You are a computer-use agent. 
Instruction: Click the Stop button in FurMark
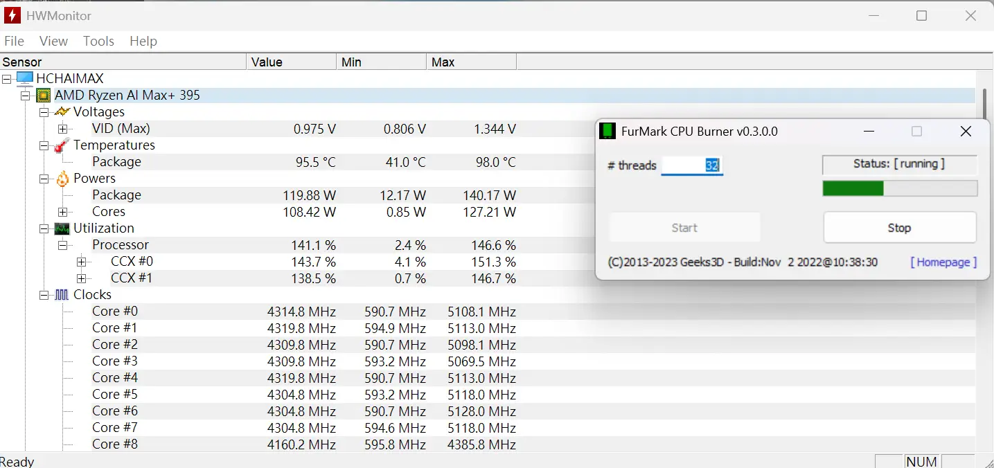coord(899,228)
